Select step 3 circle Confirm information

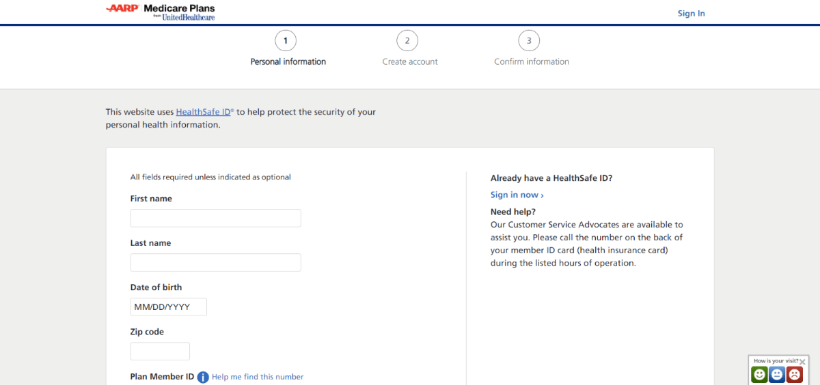[529, 41]
